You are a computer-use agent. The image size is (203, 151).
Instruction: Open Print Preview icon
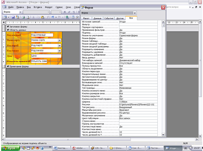28,17
